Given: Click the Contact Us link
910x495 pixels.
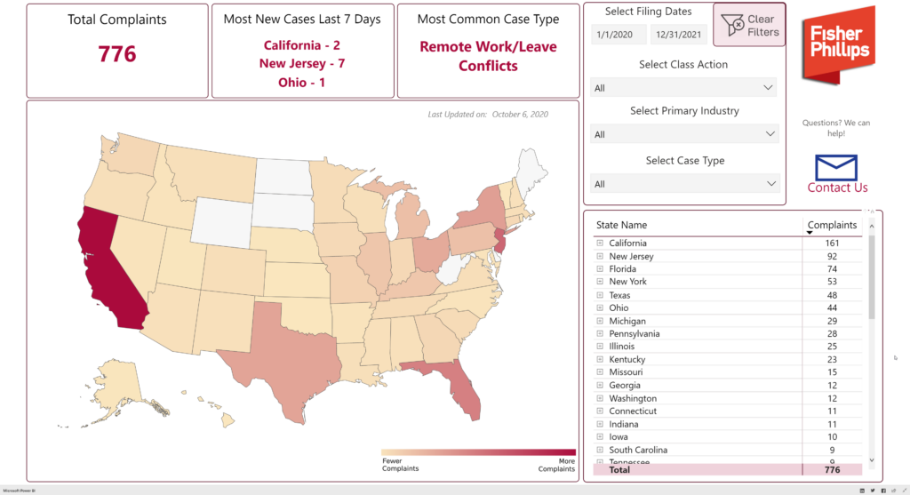Looking at the screenshot, I should 837,188.
